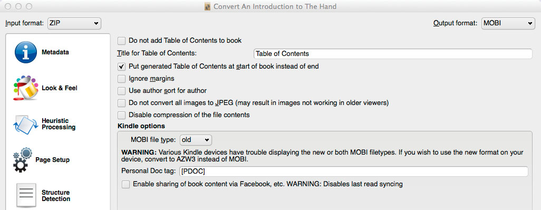Open the Heuristic Processing icon
The width and height of the screenshot is (541, 210).
pos(25,125)
